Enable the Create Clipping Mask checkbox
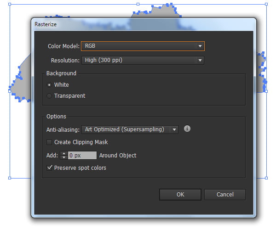 pos(49,142)
